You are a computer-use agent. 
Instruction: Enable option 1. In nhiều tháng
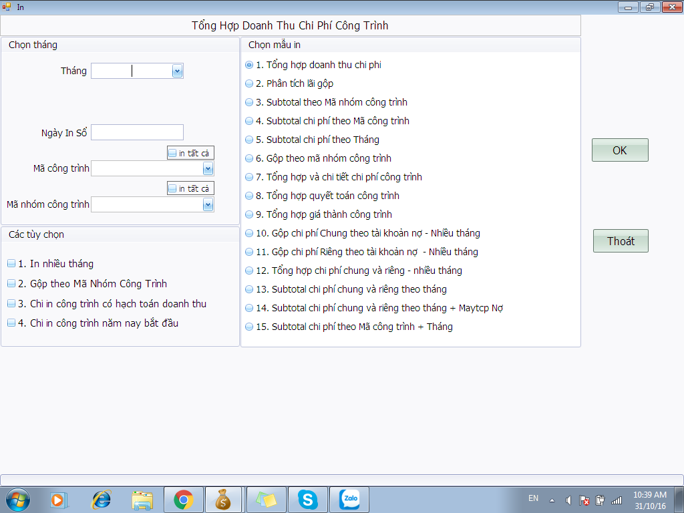coord(12,264)
